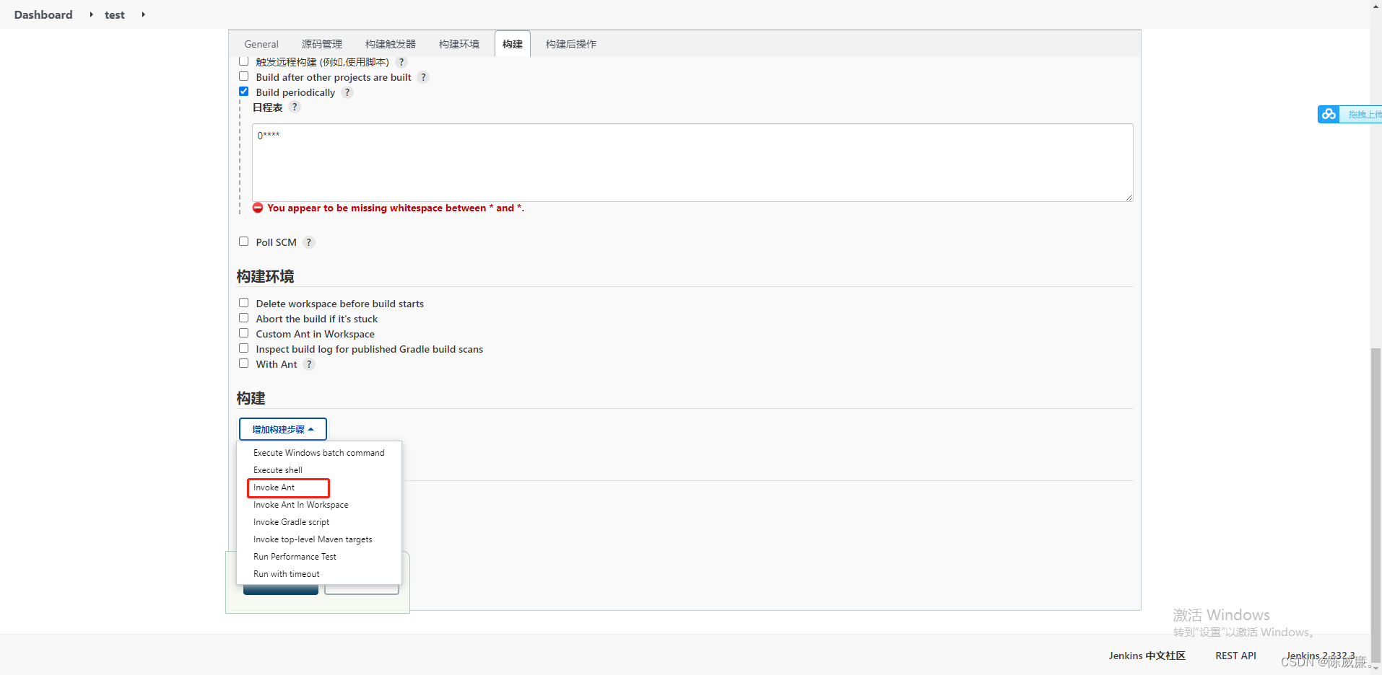Open the test project breadcrumb link
The height and width of the screenshot is (675, 1382).
[115, 14]
